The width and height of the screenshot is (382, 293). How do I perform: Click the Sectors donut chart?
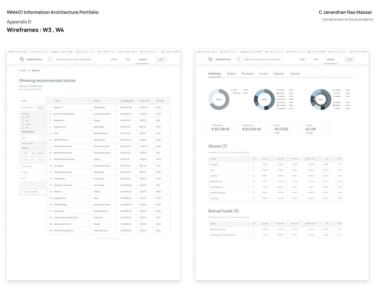tap(264, 99)
